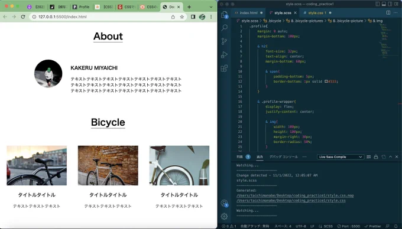Switch to the 問題 panel tab
This screenshot has width=402, height=229.
(243, 157)
